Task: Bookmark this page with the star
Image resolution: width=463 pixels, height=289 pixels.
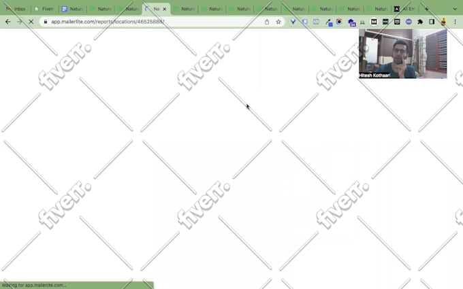Action: 278,22
